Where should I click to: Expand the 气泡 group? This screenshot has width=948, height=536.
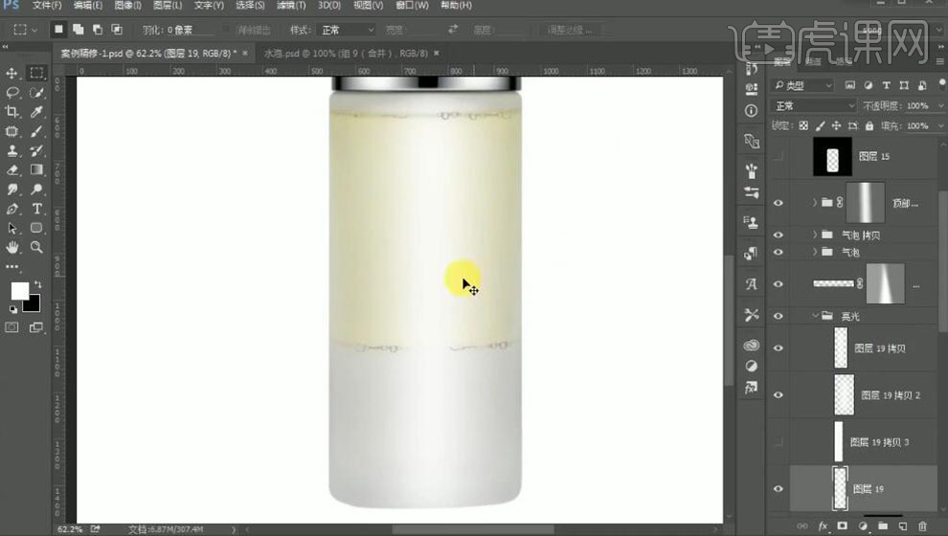tap(814, 252)
